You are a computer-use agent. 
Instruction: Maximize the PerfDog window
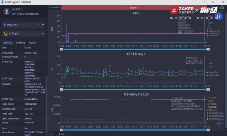coord(213,2)
